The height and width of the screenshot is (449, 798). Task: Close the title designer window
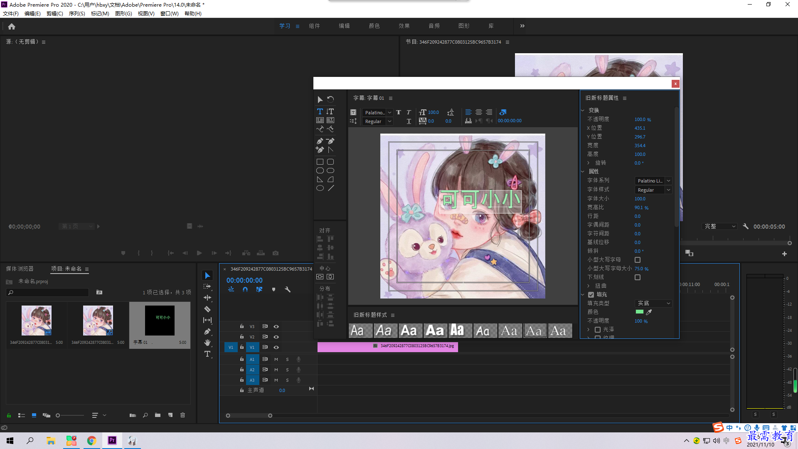(x=675, y=84)
